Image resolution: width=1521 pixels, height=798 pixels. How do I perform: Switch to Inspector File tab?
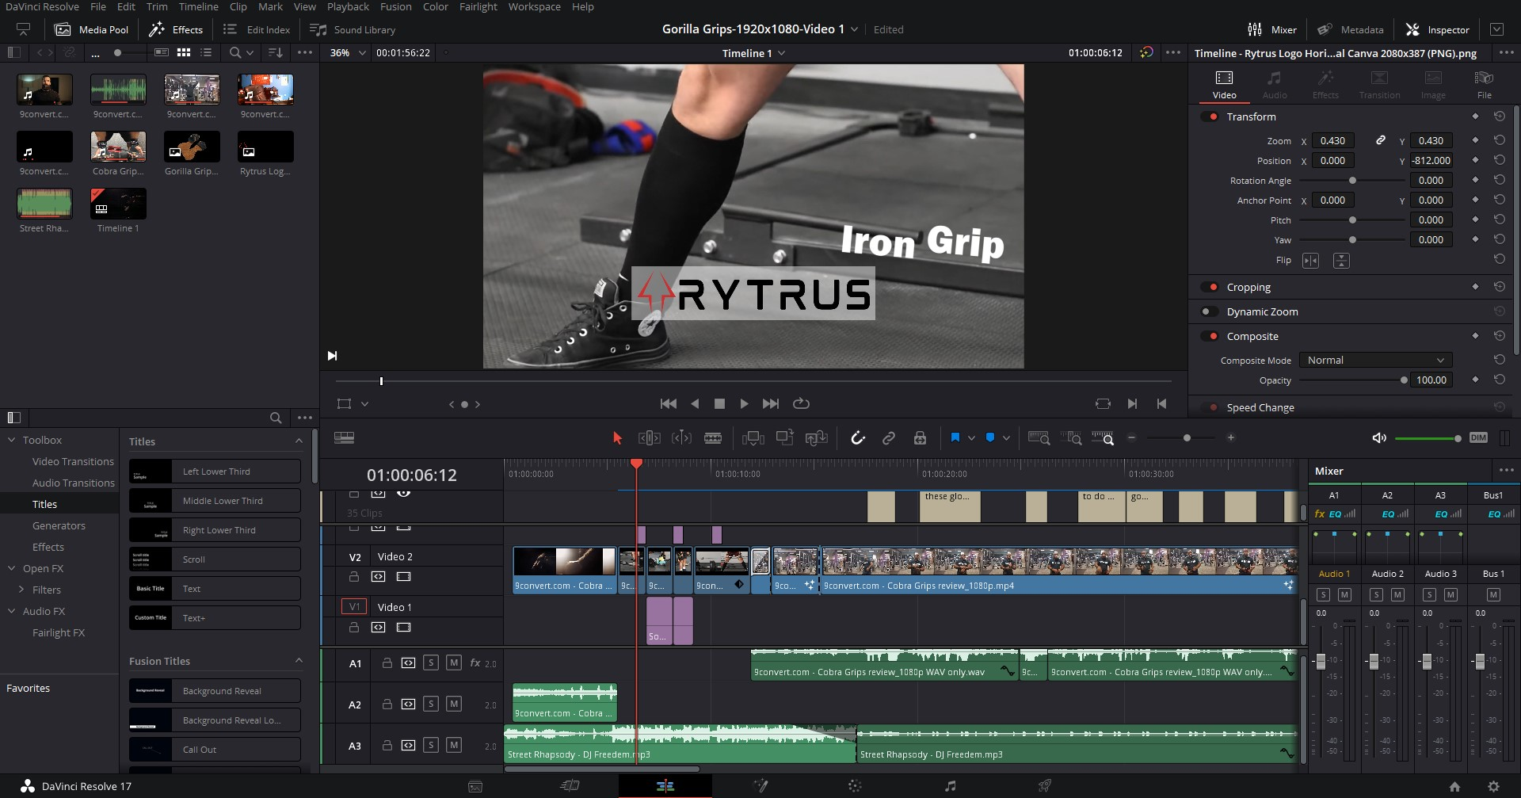pos(1484,85)
